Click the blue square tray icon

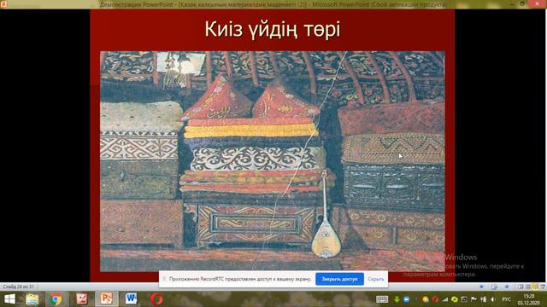407,299
